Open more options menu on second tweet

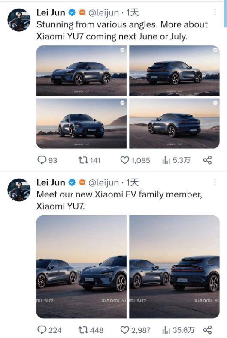(215, 182)
